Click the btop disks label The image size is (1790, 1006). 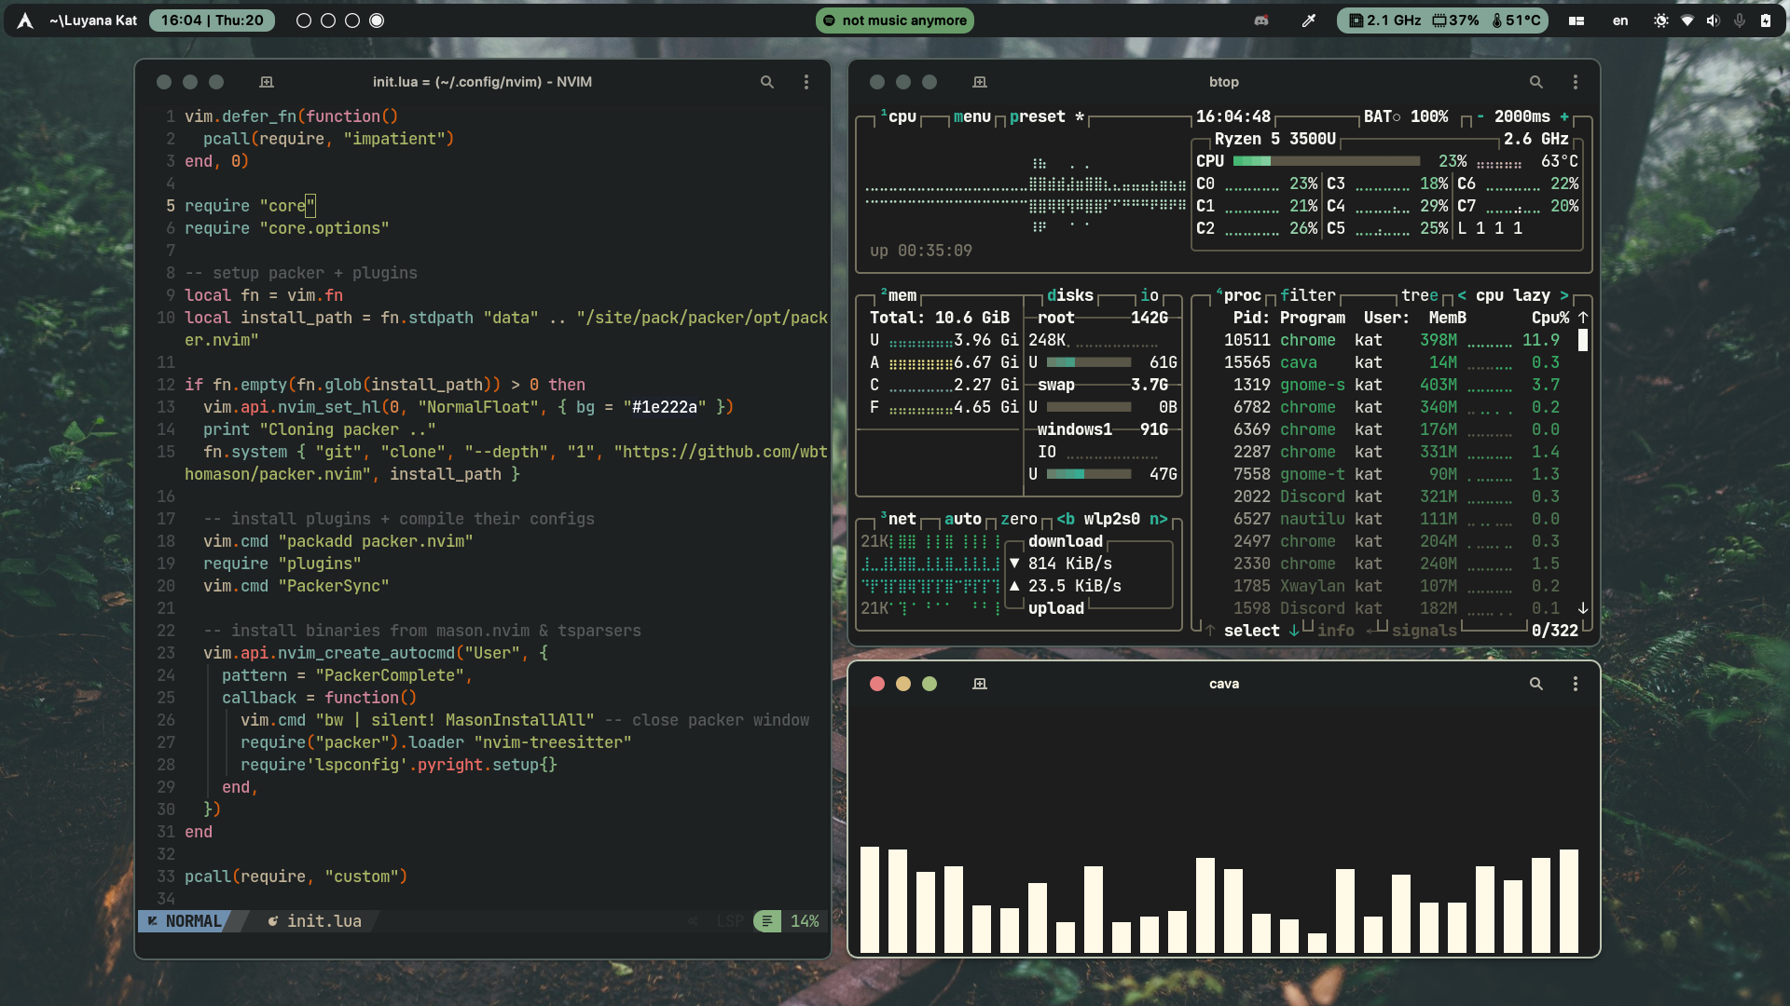[x=1070, y=295]
